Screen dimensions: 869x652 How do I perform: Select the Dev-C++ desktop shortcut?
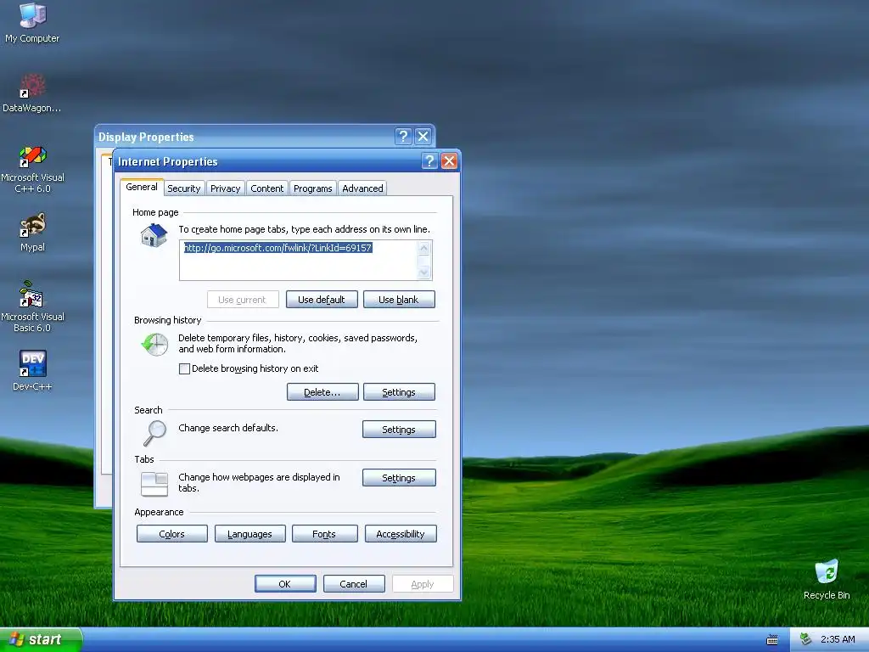32,370
